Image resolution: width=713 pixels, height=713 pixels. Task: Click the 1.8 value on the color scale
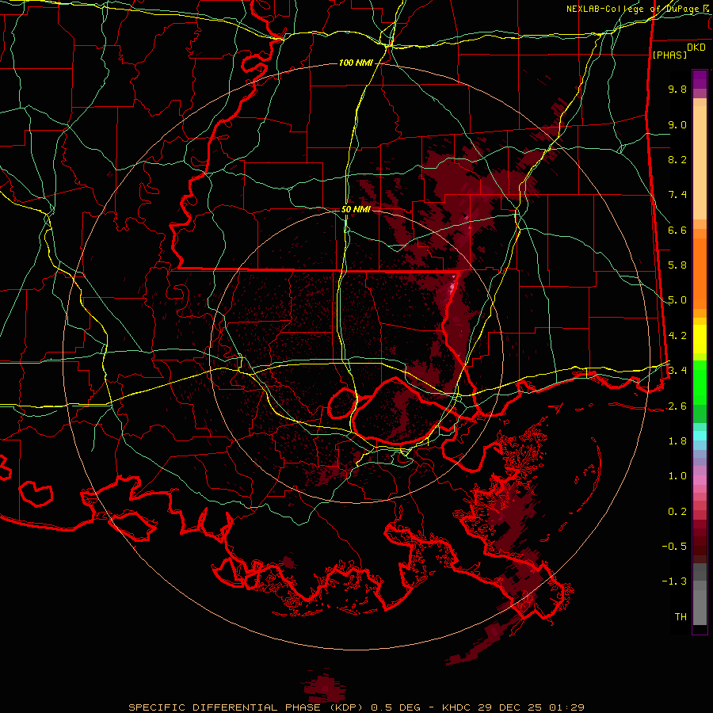(x=677, y=440)
